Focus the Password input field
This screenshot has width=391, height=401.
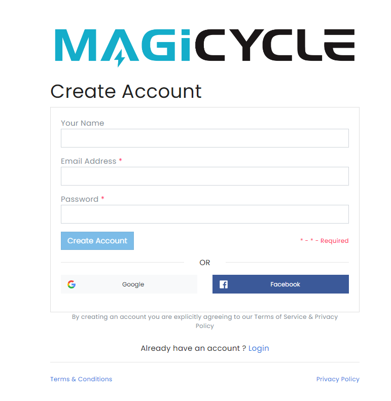(205, 214)
